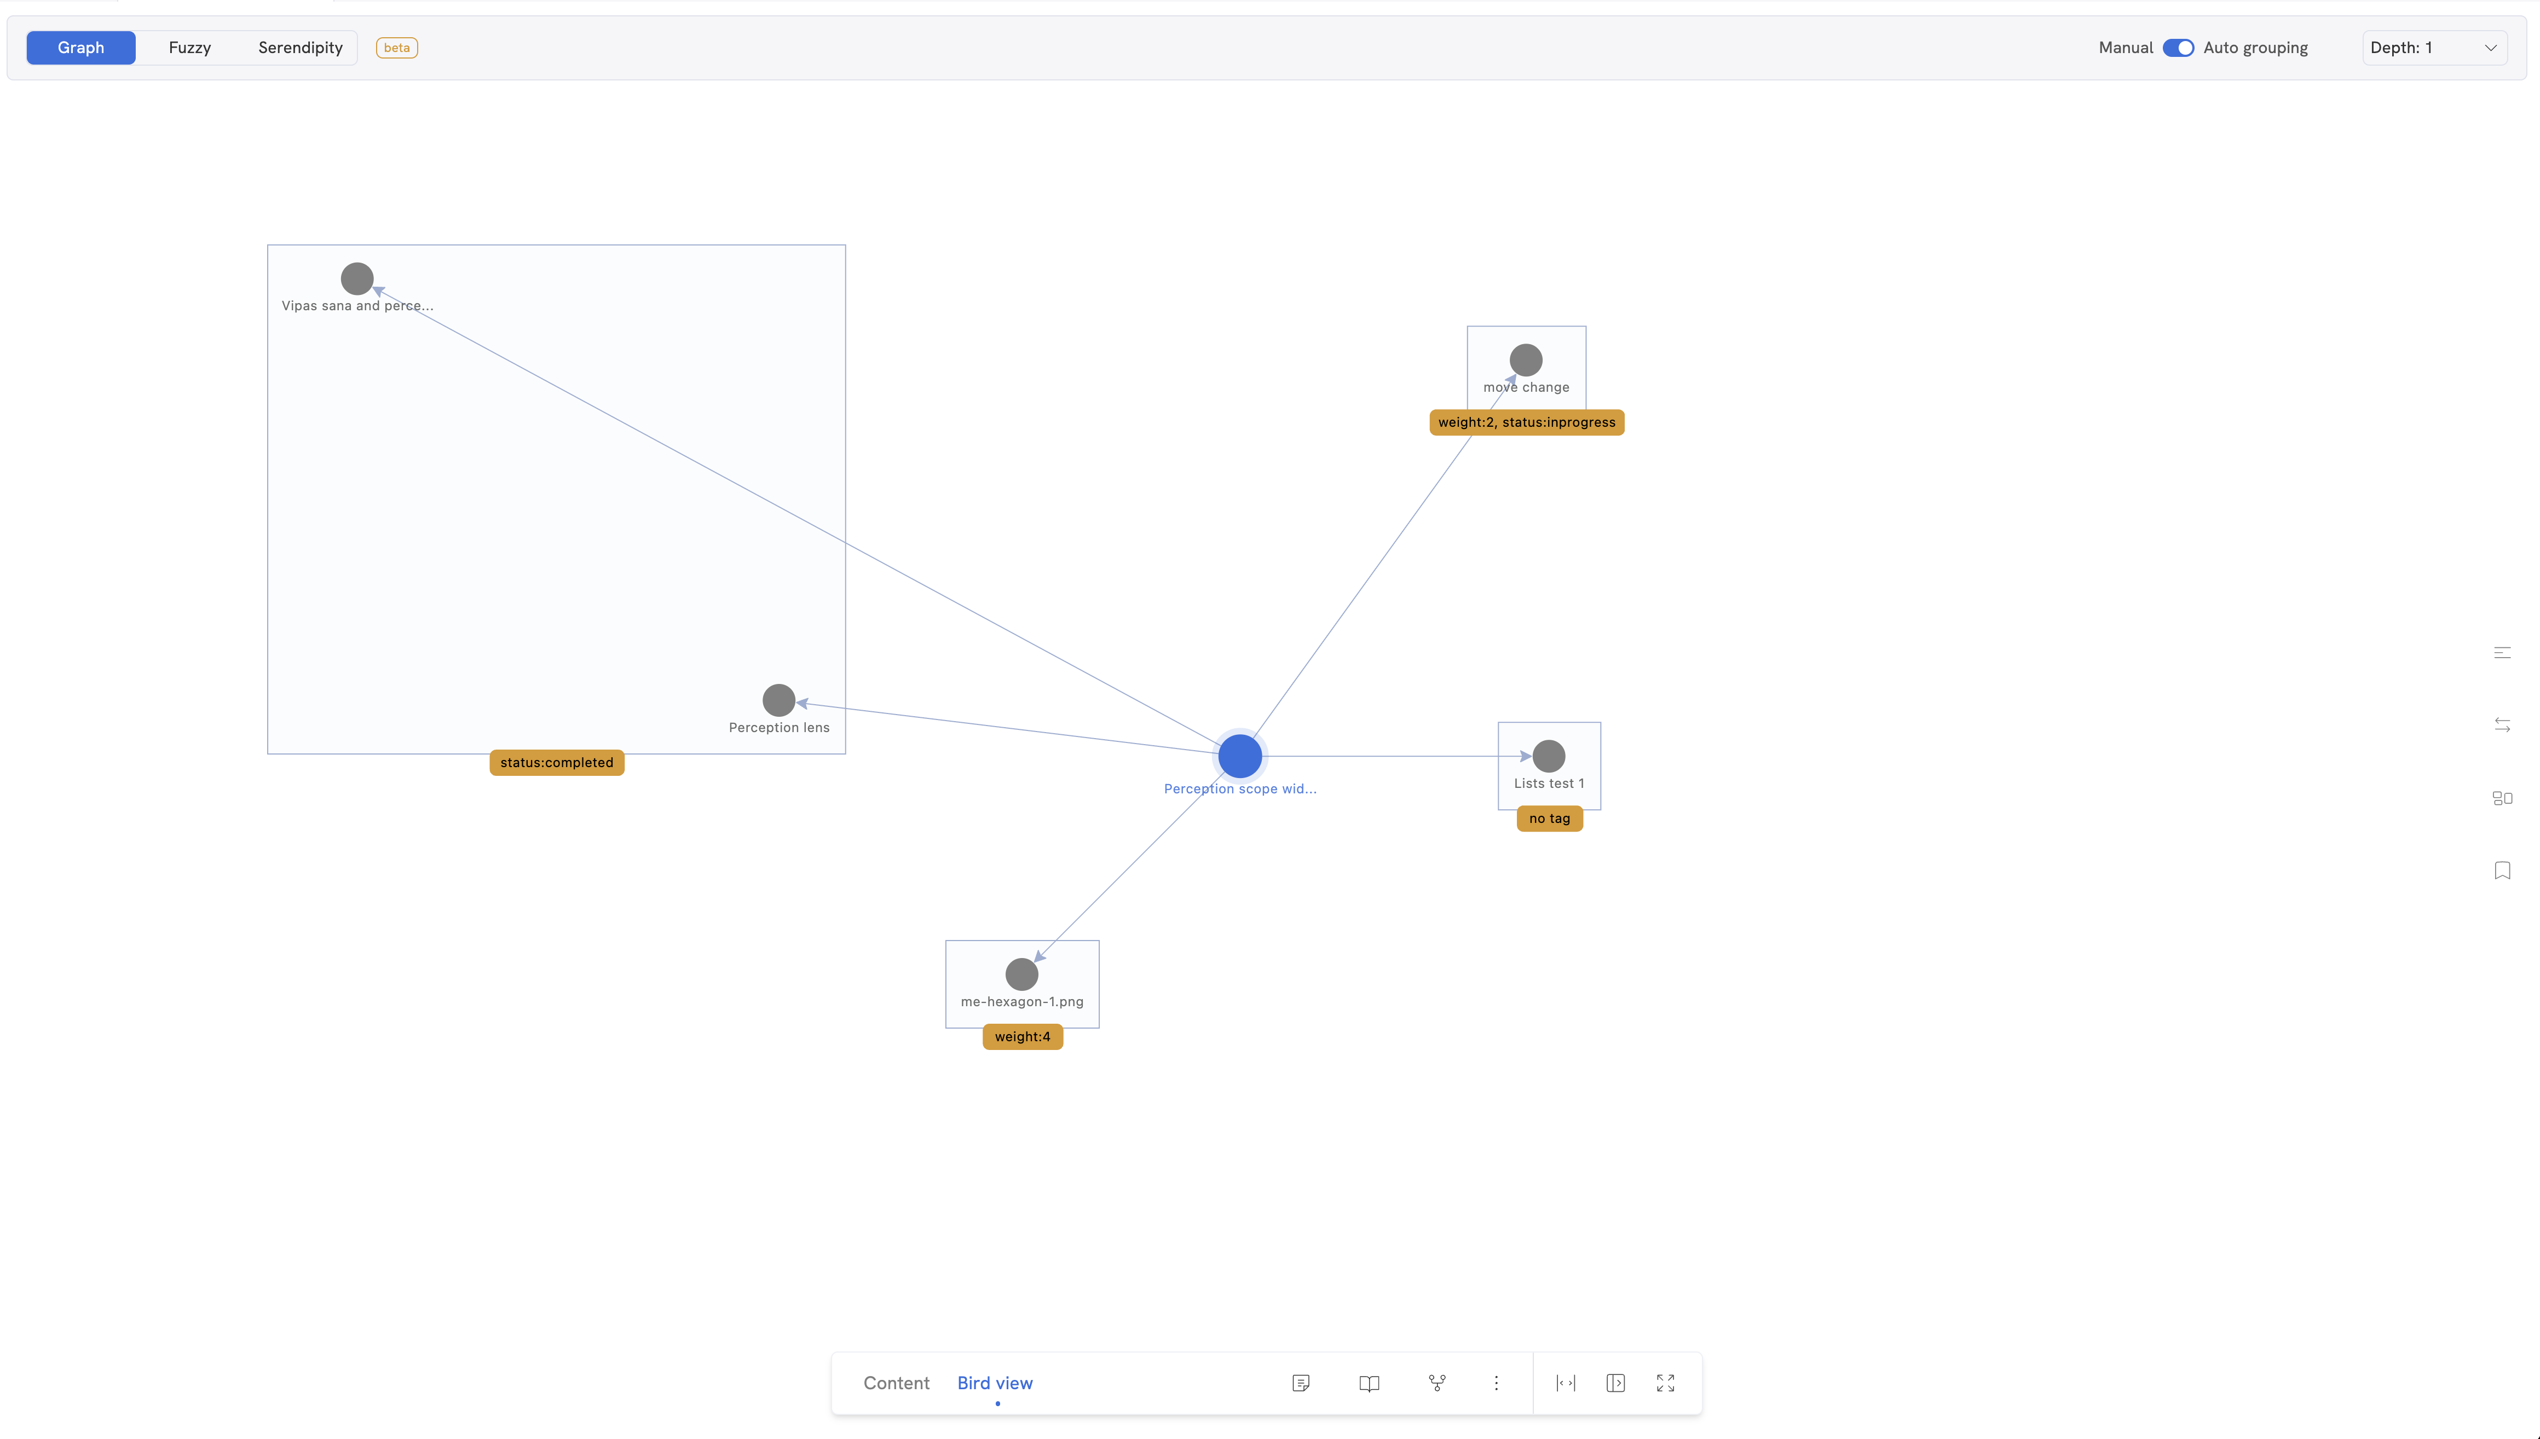The height and width of the screenshot is (1439, 2540).
Task: Select the Graph view button
Action: (81, 48)
